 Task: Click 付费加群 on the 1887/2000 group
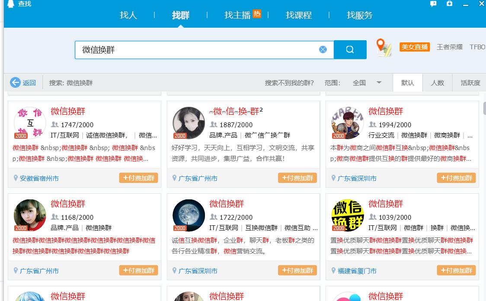tap(297, 178)
